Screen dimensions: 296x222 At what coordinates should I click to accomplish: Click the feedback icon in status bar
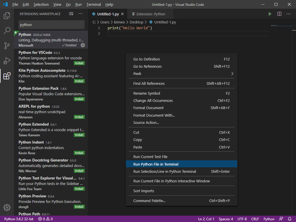281,219
